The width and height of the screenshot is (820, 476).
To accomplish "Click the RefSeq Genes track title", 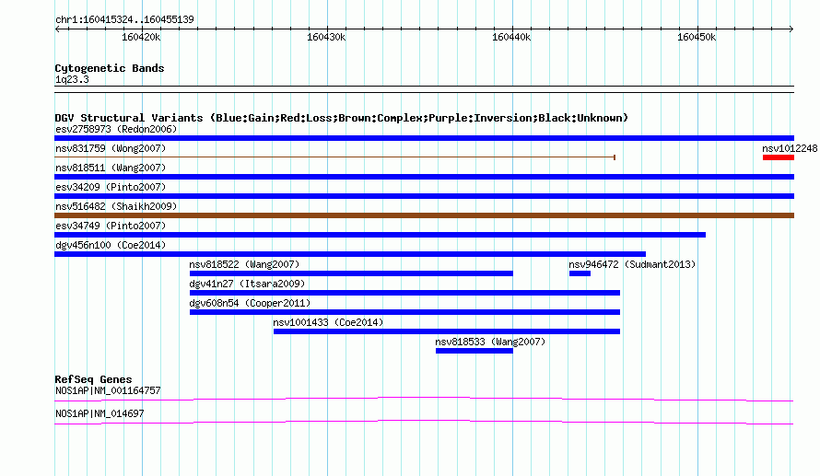I will point(93,379).
